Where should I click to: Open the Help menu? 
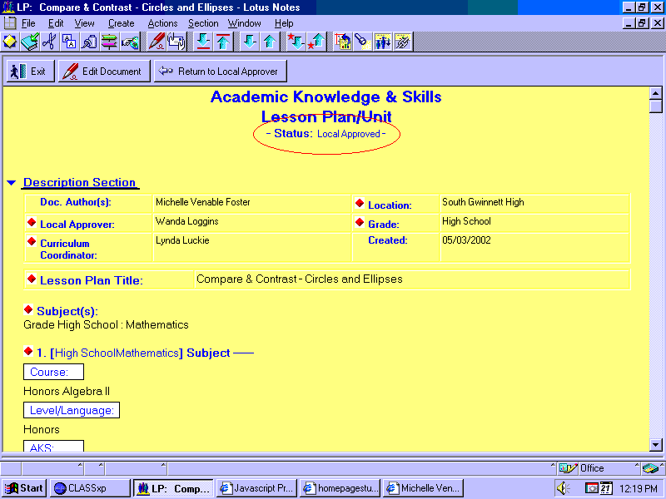pos(284,23)
